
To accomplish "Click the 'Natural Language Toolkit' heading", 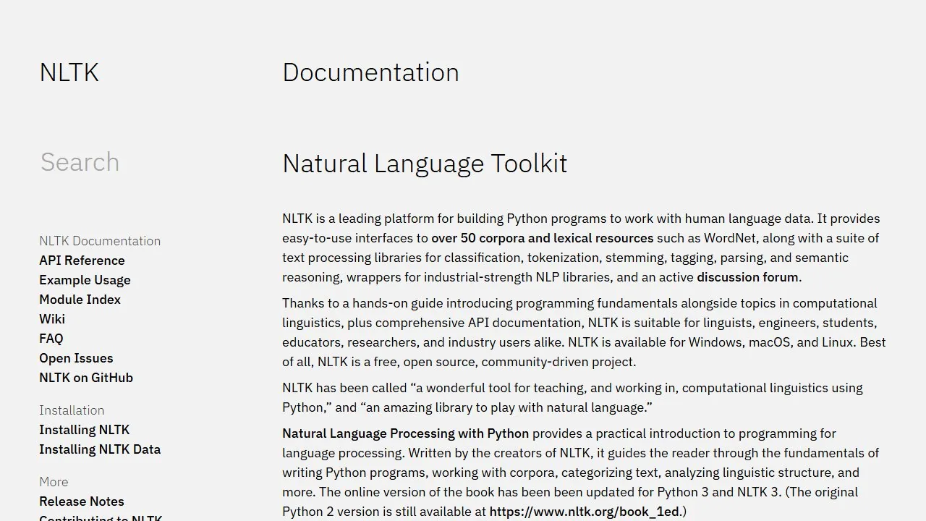I will 425,164.
